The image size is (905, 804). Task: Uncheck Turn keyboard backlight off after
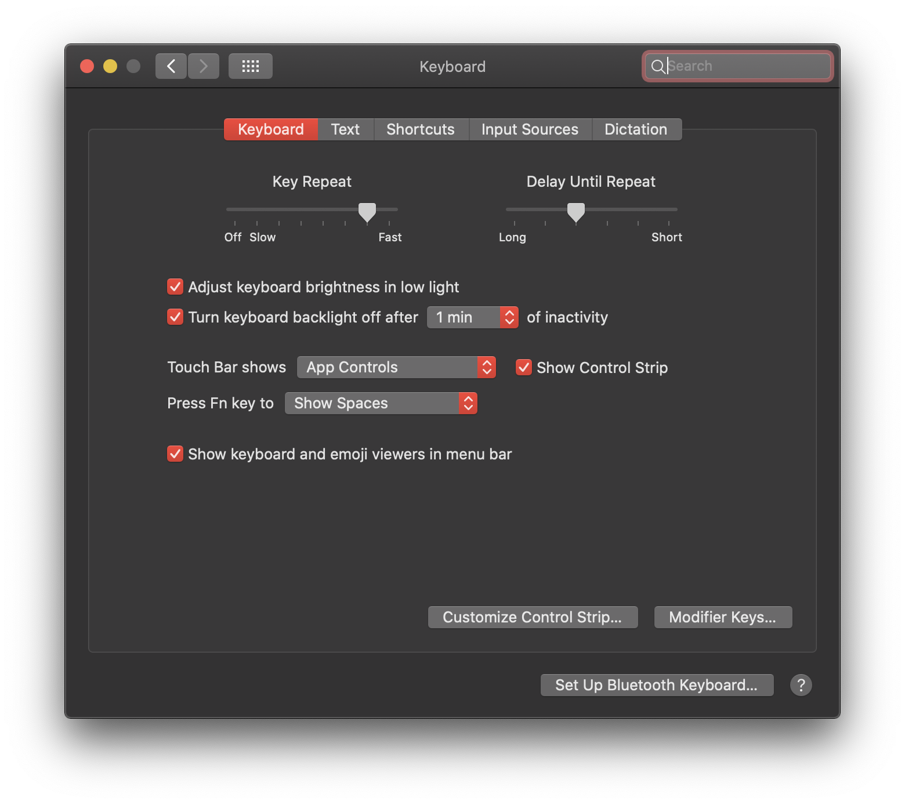175,317
